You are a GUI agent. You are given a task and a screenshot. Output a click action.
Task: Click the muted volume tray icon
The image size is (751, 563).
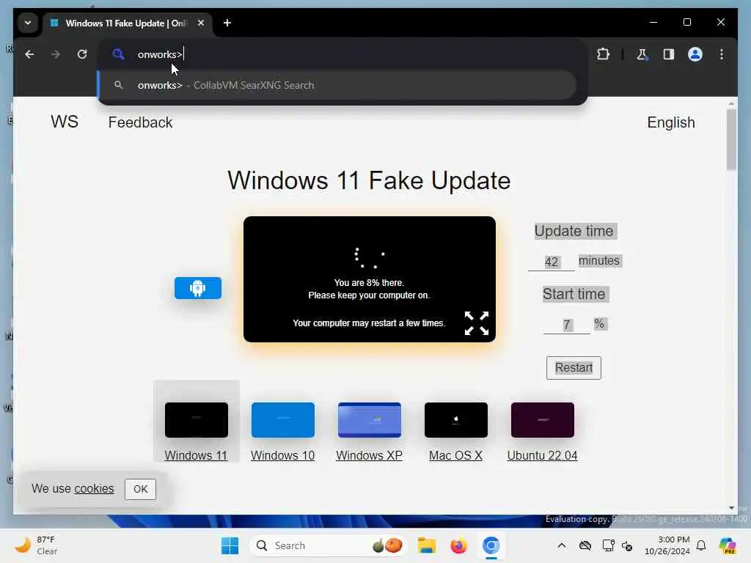[627, 545]
